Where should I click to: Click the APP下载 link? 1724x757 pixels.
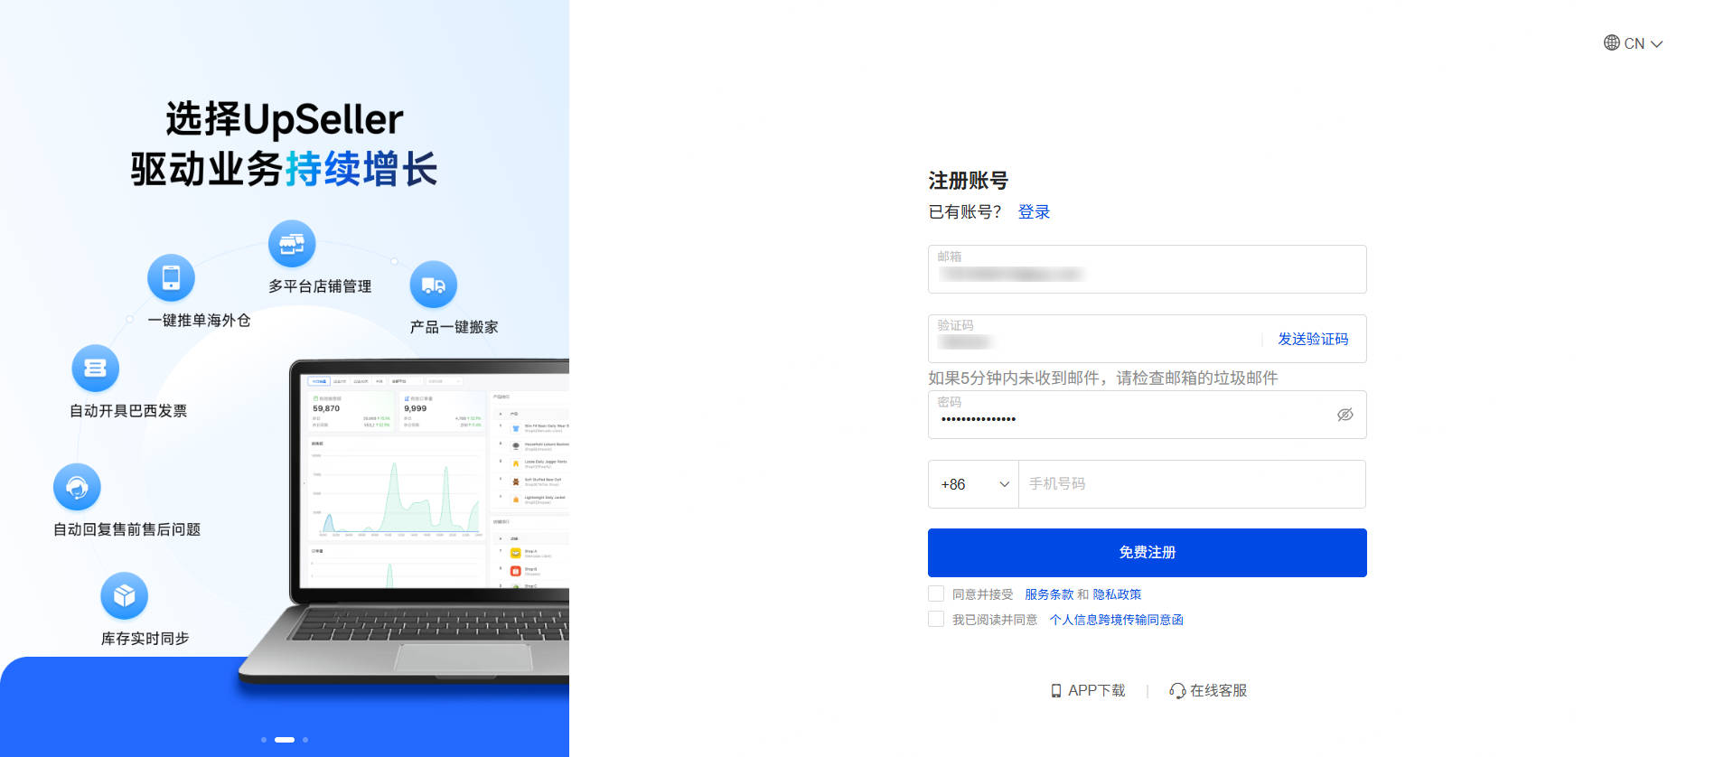pos(1088,691)
